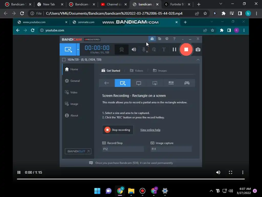This screenshot has width=262, height=197.
Task: Pause the video playback
Action: coord(19,172)
